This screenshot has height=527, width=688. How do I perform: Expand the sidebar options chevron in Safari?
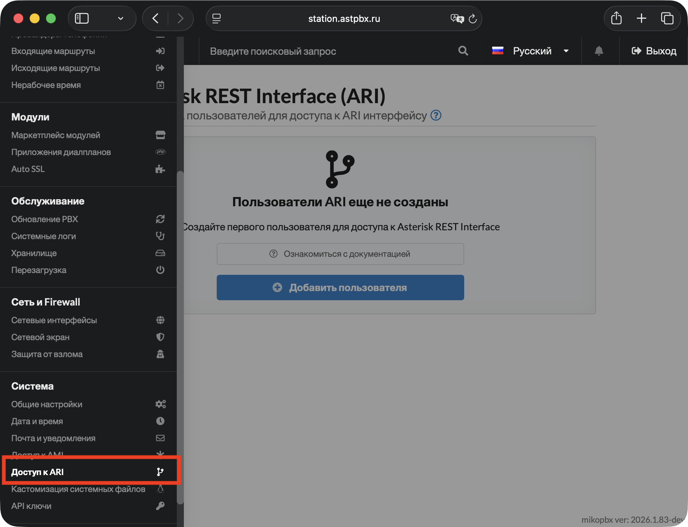pyautogui.click(x=121, y=18)
